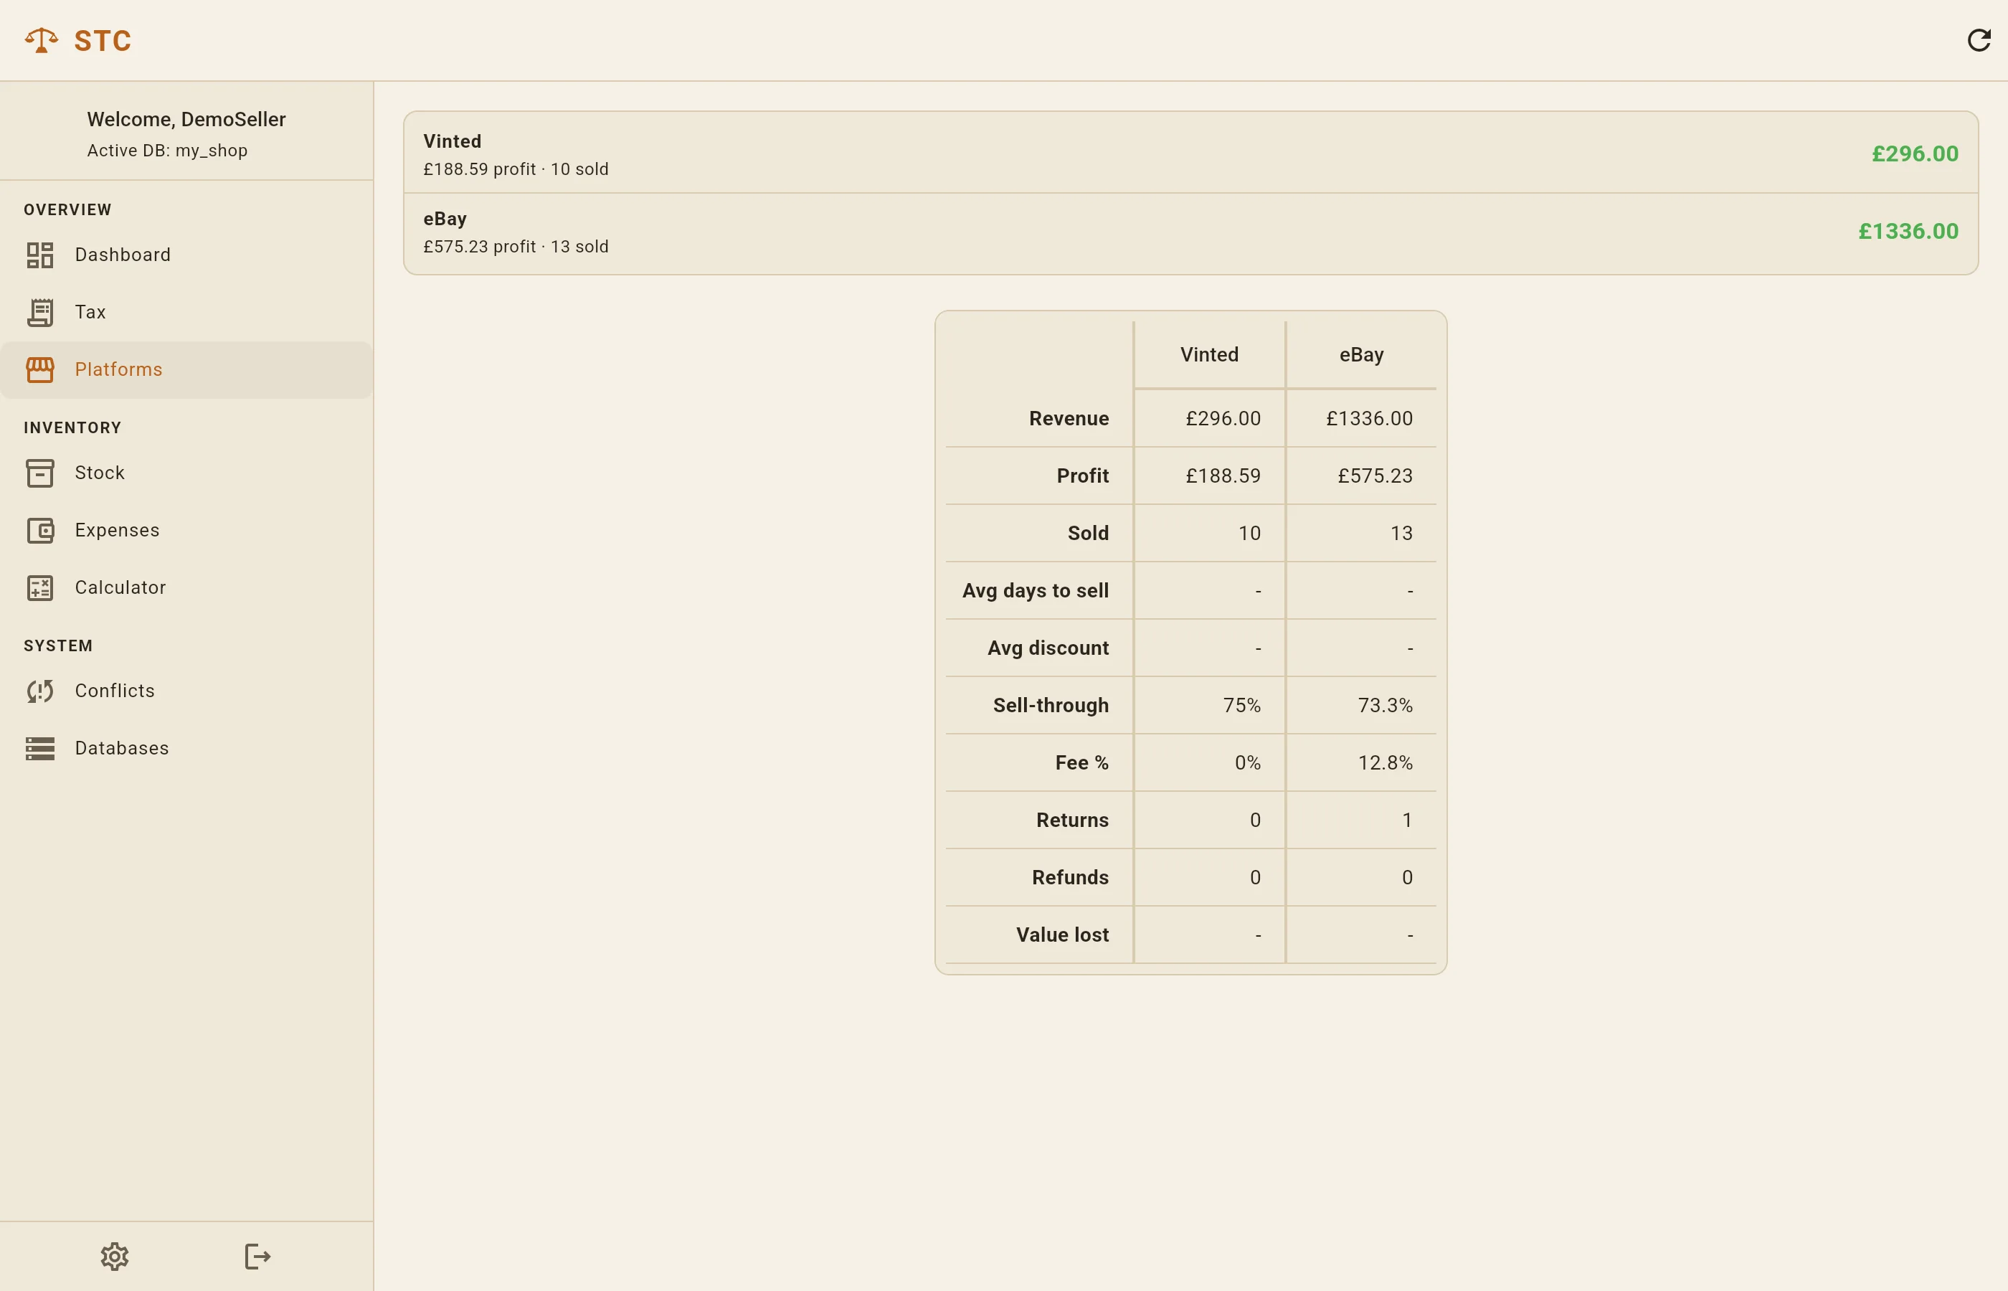
Task: Click the Avg discount row label
Action: click(1048, 648)
